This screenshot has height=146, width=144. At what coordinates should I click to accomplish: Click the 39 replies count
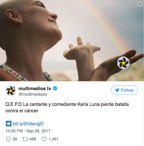pos(15,139)
